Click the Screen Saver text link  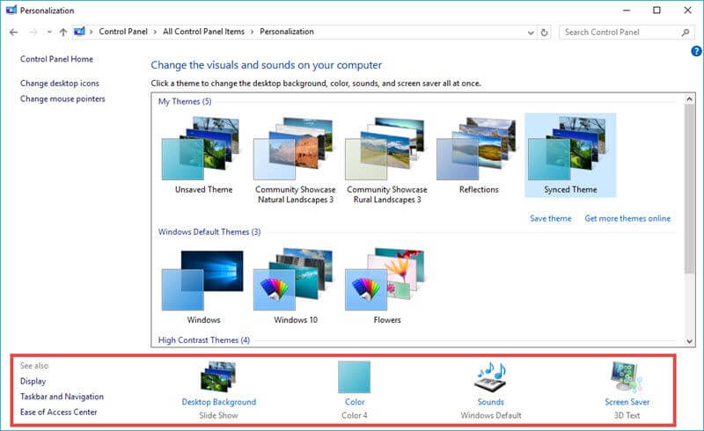[x=627, y=402]
